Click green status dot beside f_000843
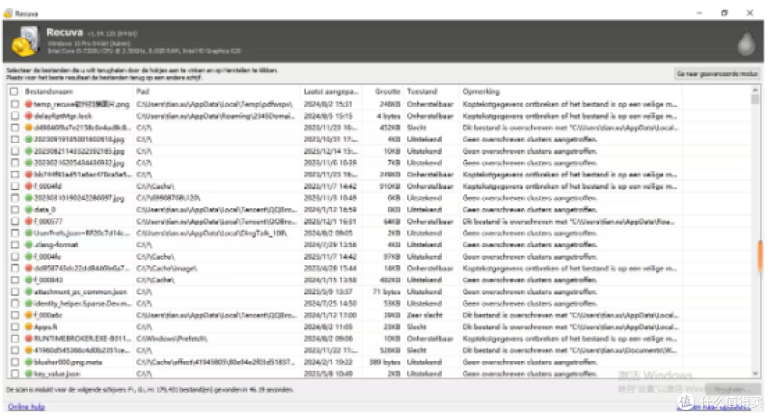This screenshot has width=770, height=418. point(29,280)
